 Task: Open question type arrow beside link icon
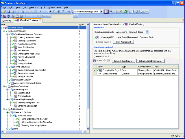pyautogui.click(x=97, y=61)
